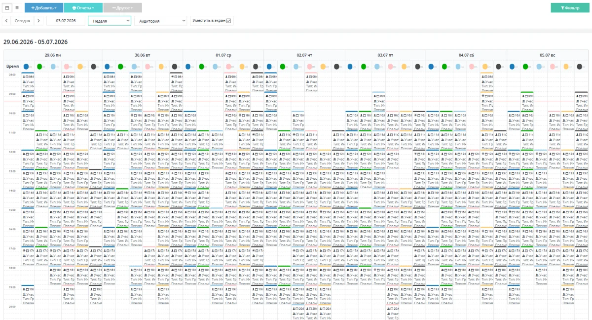Select green room swatch under 01.07 ср

(x=202, y=66)
